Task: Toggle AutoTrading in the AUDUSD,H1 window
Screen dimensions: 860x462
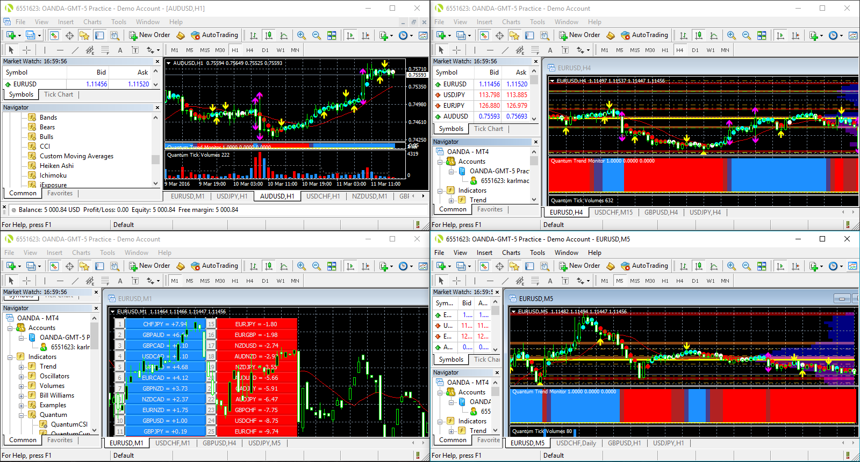Action: [x=214, y=35]
